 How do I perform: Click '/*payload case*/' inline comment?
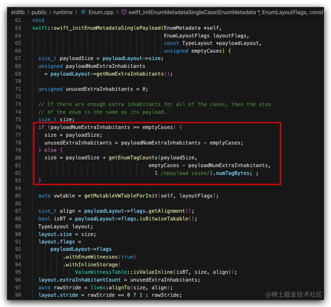tap(185, 173)
